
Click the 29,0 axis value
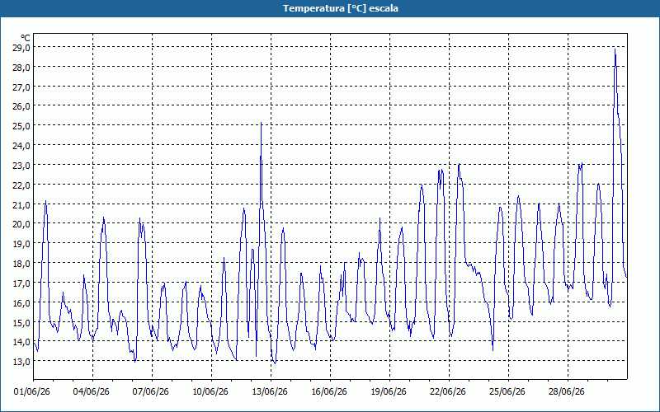click(21, 48)
